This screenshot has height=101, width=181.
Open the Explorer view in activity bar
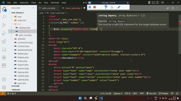[4, 9]
